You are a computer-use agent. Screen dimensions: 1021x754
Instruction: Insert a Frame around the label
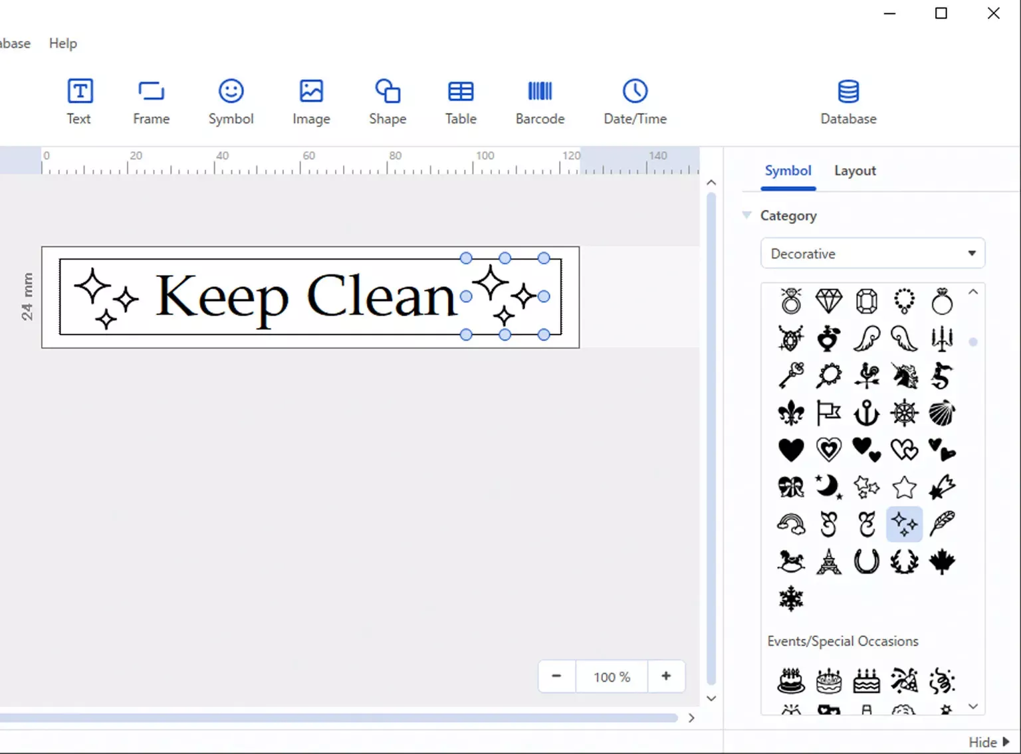(x=151, y=101)
